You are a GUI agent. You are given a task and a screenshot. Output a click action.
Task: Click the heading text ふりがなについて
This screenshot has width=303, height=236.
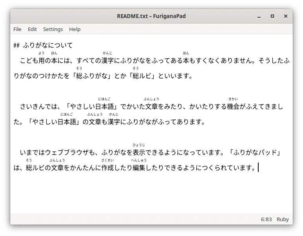[x=48, y=45]
